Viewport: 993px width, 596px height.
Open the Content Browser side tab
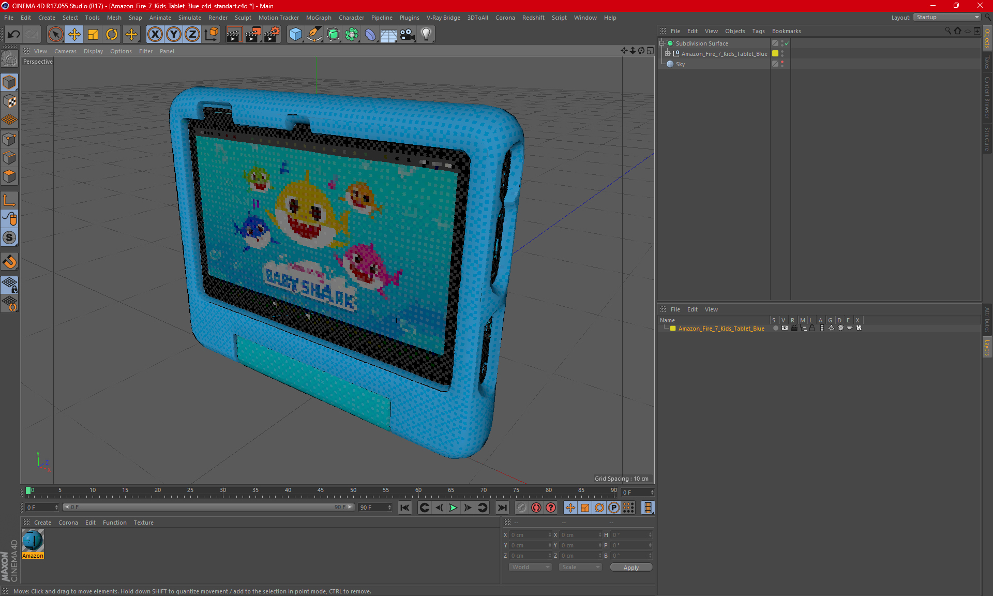pos(987,97)
